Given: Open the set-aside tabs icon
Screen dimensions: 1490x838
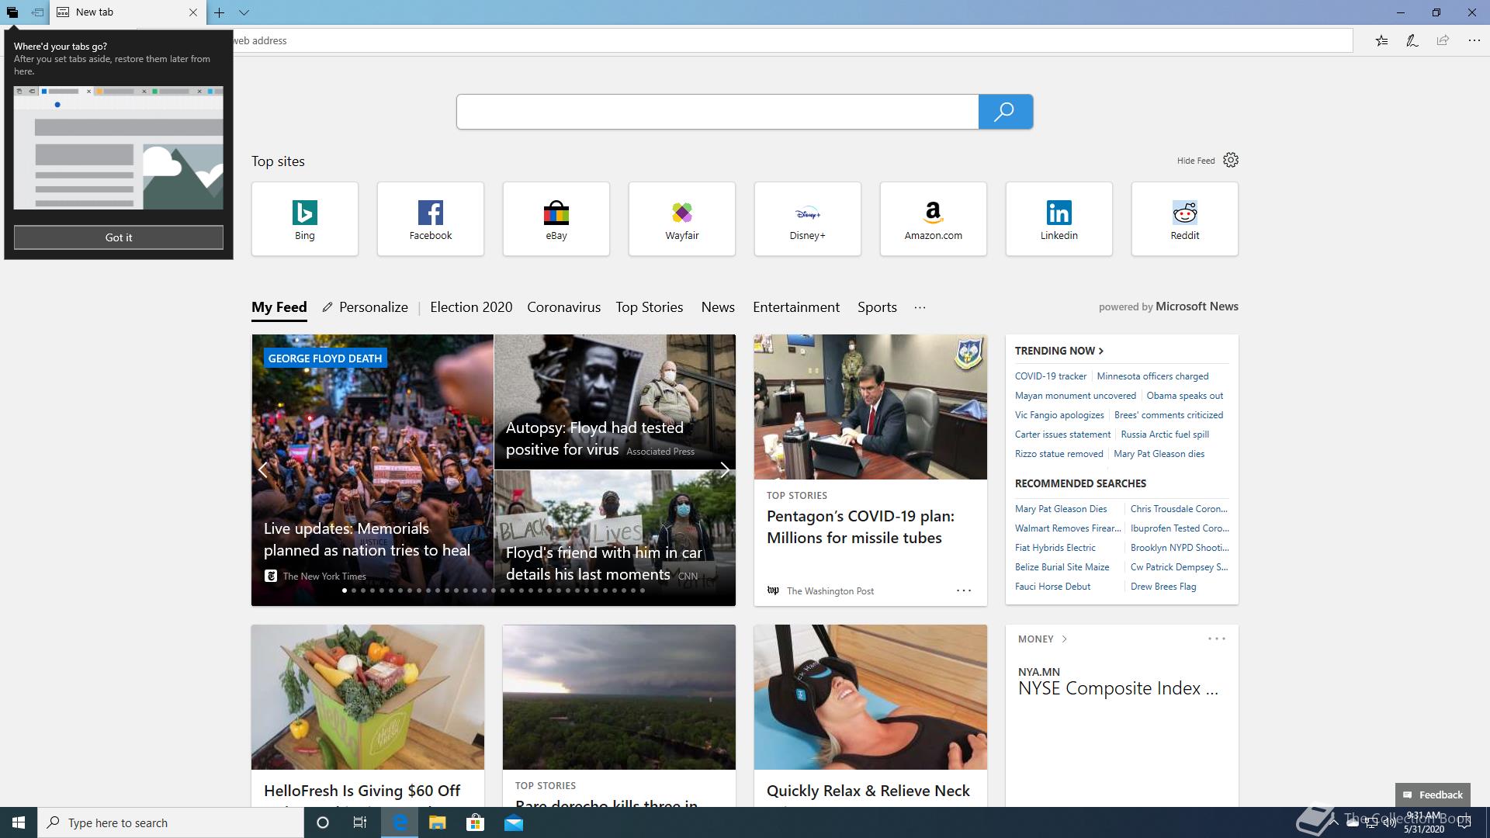Looking at the screenshot, I should click(x=12, y=12).
